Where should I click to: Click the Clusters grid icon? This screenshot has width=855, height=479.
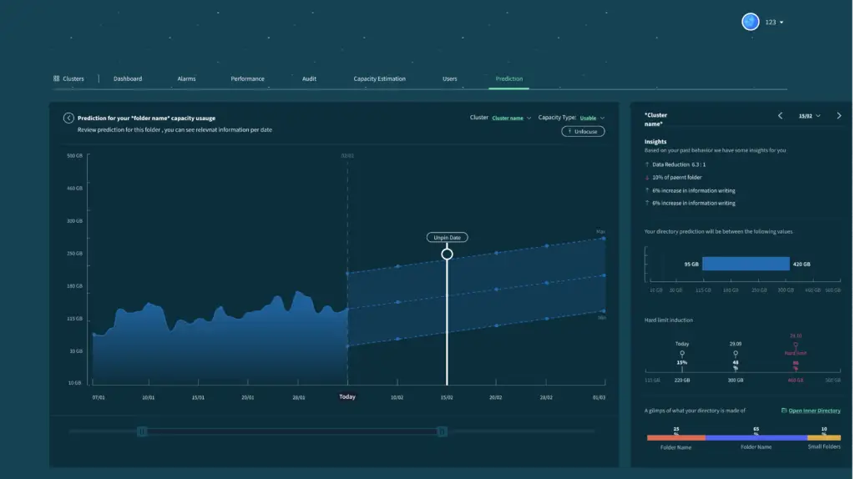(57, 78)
